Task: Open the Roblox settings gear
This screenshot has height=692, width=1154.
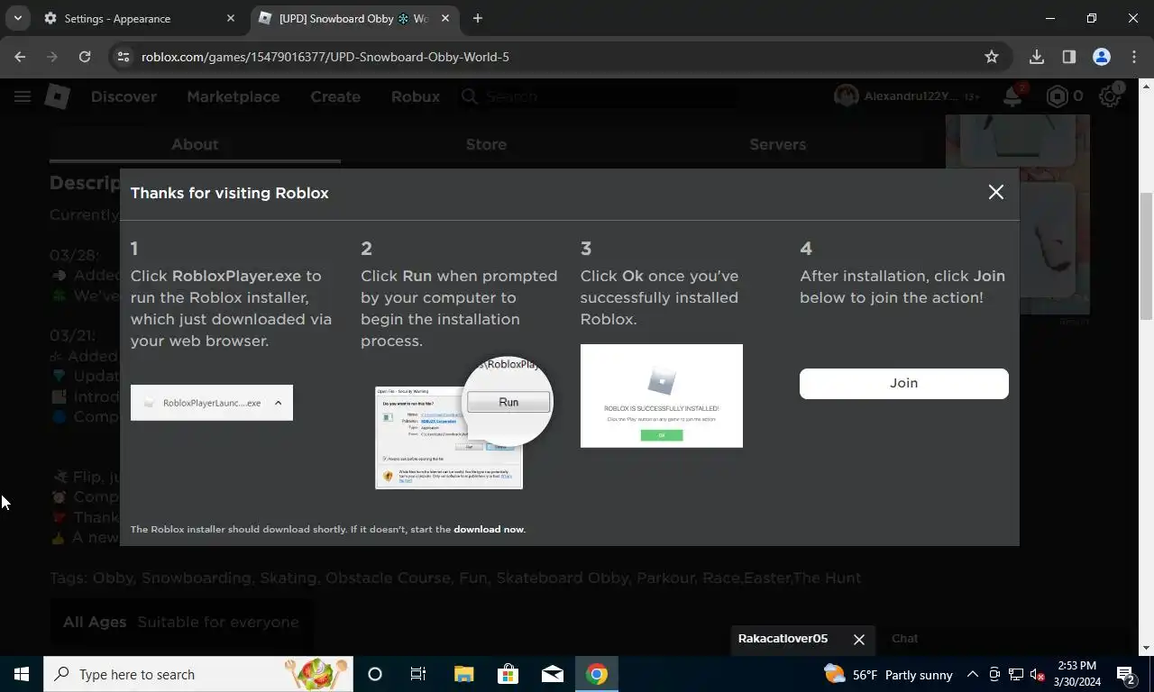Action: click(1110, 96)
